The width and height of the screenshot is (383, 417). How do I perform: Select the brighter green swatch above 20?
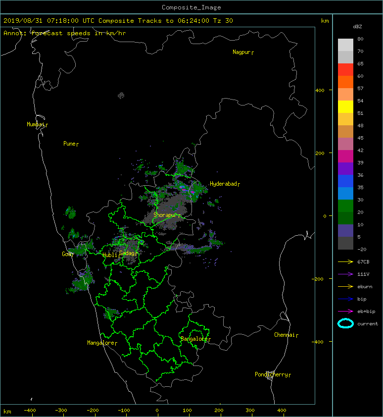click(x=345, y=206)
